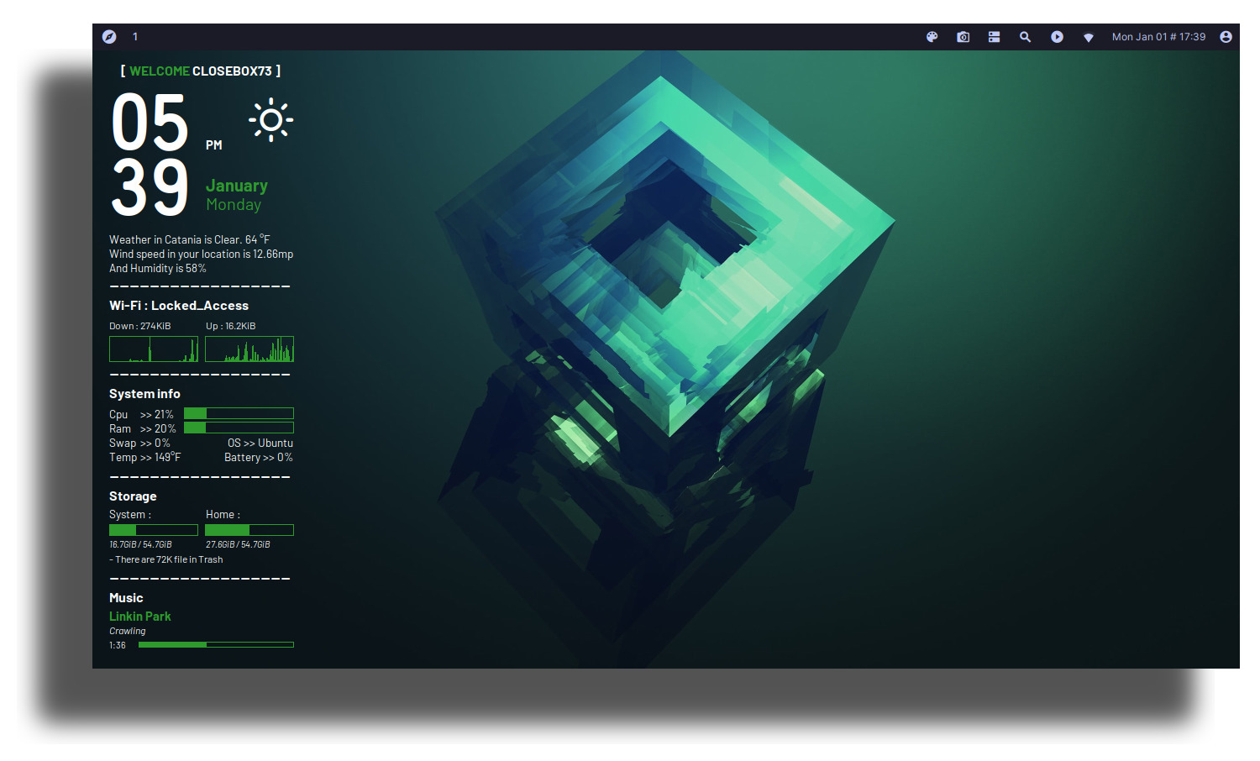Click the System storage usage bar
This screenshot has width=1260, height=761.
(154, 530)
